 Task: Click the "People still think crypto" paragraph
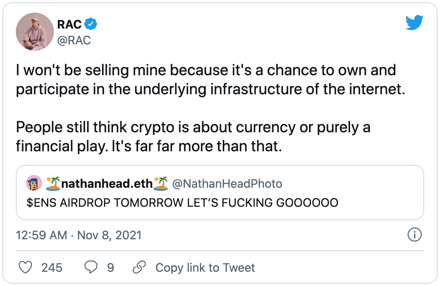pos(193,137)
